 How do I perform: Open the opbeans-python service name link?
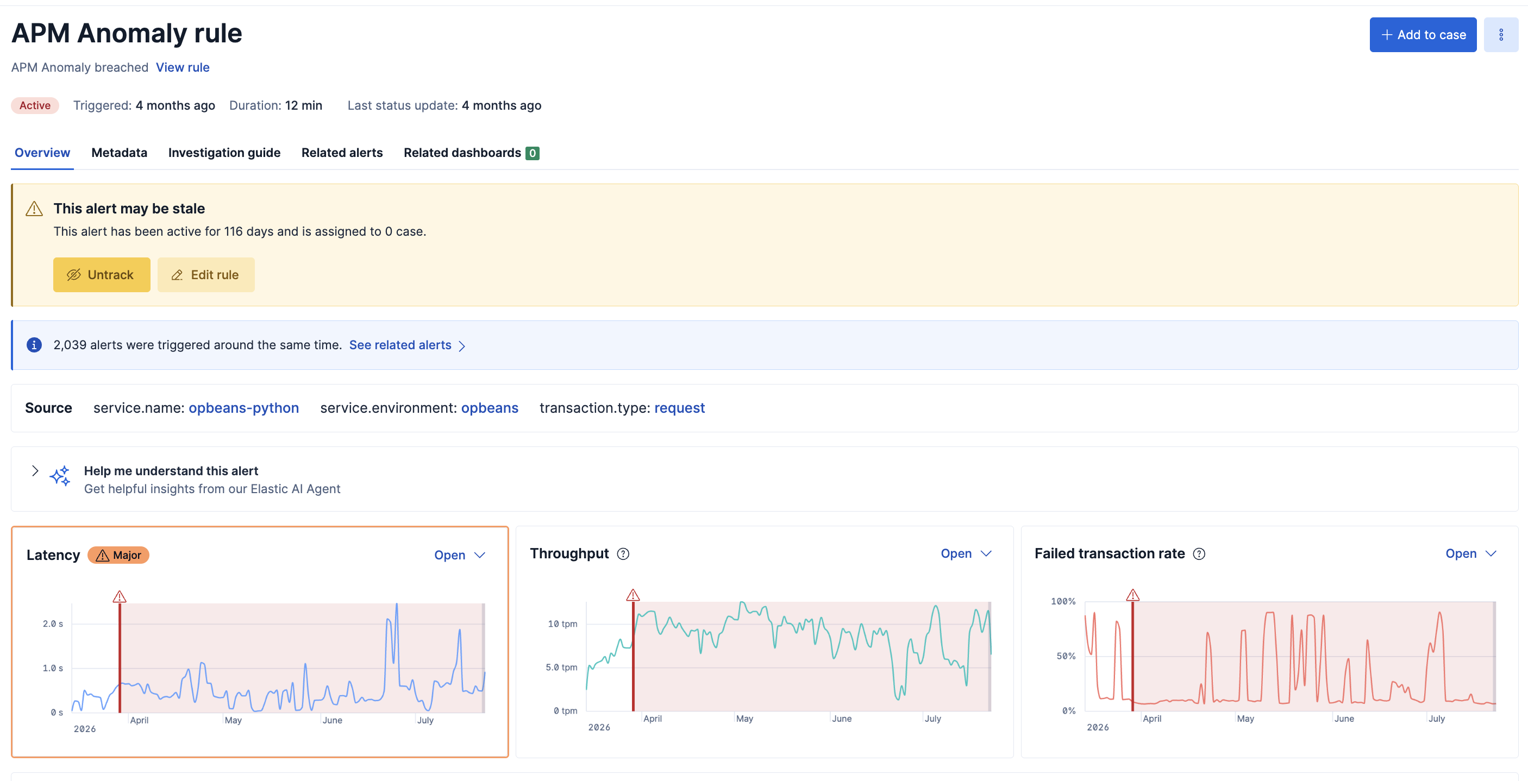coord(244,407)
